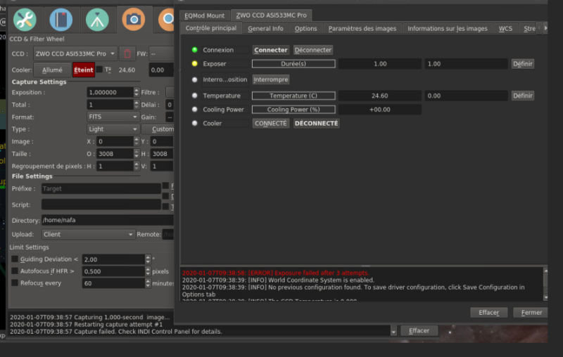Open the CCD camera module
The image size is (563, 357).
pos(134,20)
